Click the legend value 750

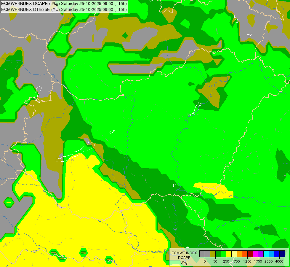click(237, 261)
